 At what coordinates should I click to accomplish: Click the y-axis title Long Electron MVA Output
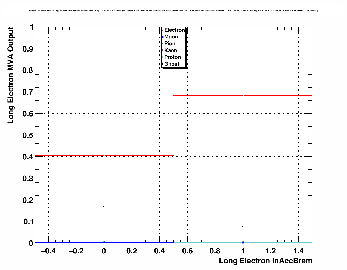click(x=10, y=75)
